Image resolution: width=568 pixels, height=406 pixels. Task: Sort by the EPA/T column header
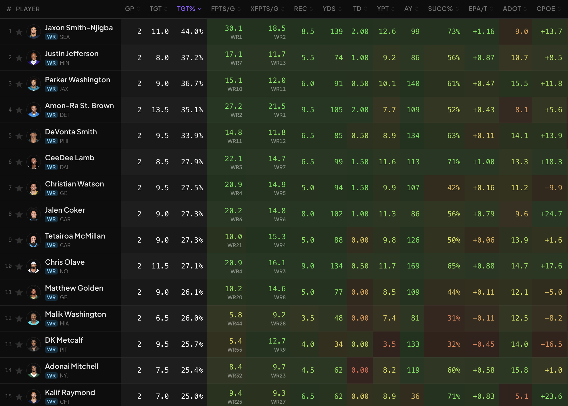click(x=481, y=9)
